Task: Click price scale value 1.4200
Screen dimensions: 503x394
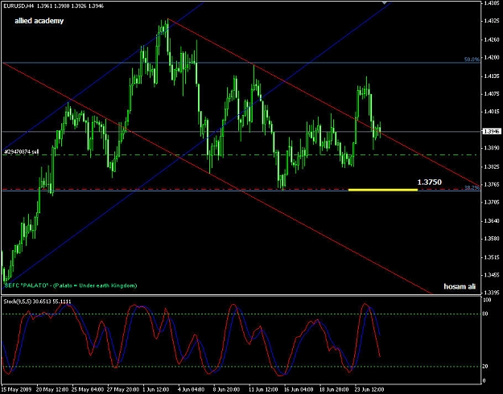Action: tap(493, 58)
